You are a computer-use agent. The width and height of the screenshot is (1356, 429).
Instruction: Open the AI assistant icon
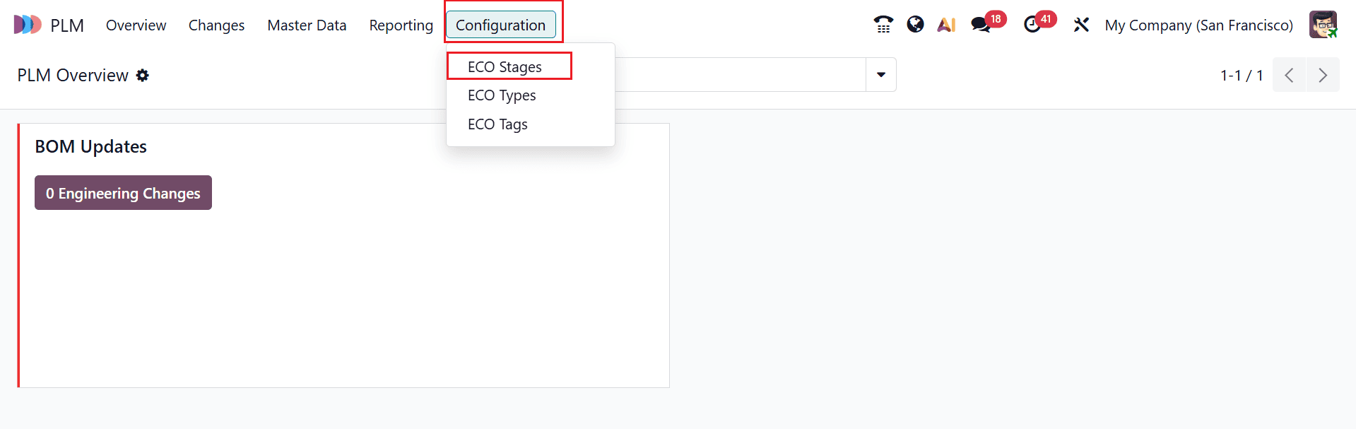click(946, 24)
